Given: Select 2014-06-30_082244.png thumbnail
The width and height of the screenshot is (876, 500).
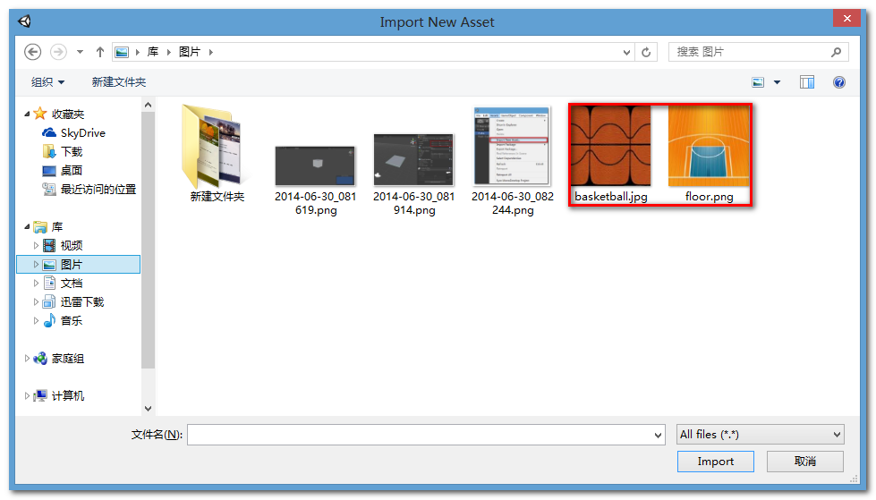Looking at the screenshot, I should (x=513, y=146).
